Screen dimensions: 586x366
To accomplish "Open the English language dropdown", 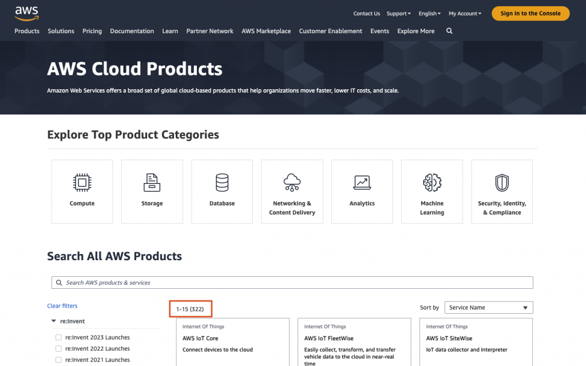I will 429,14.
